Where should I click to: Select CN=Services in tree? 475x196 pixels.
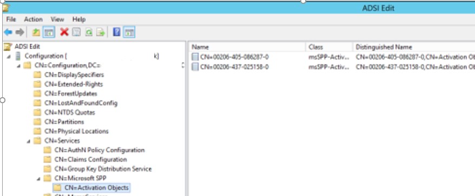pyautogui.click(x=62, y=140)
